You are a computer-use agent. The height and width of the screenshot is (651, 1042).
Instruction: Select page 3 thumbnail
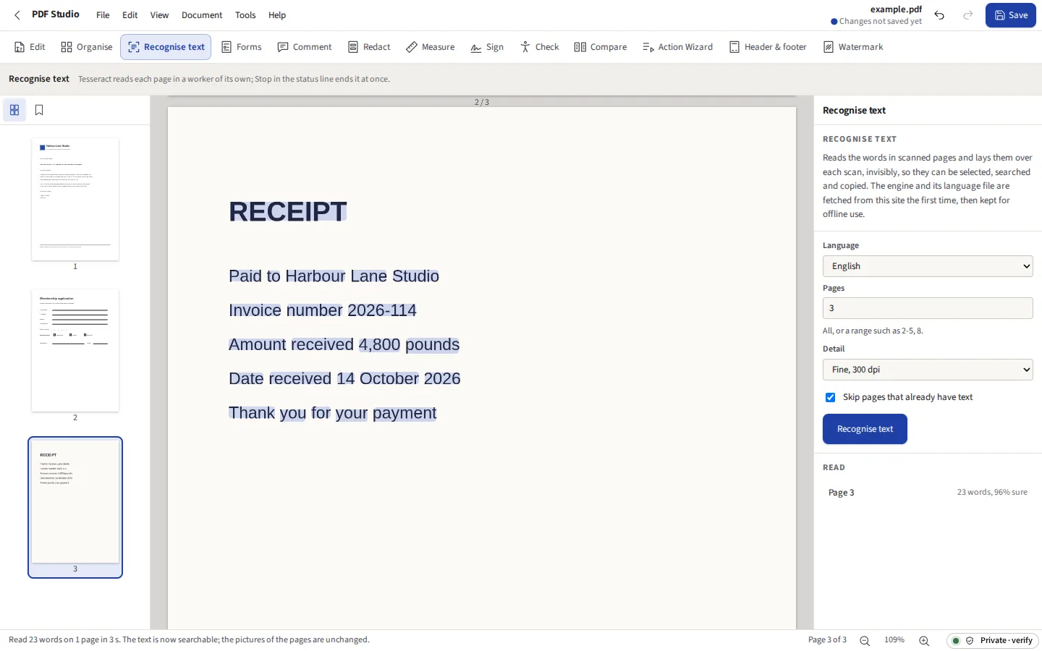[x=75, y=502]
